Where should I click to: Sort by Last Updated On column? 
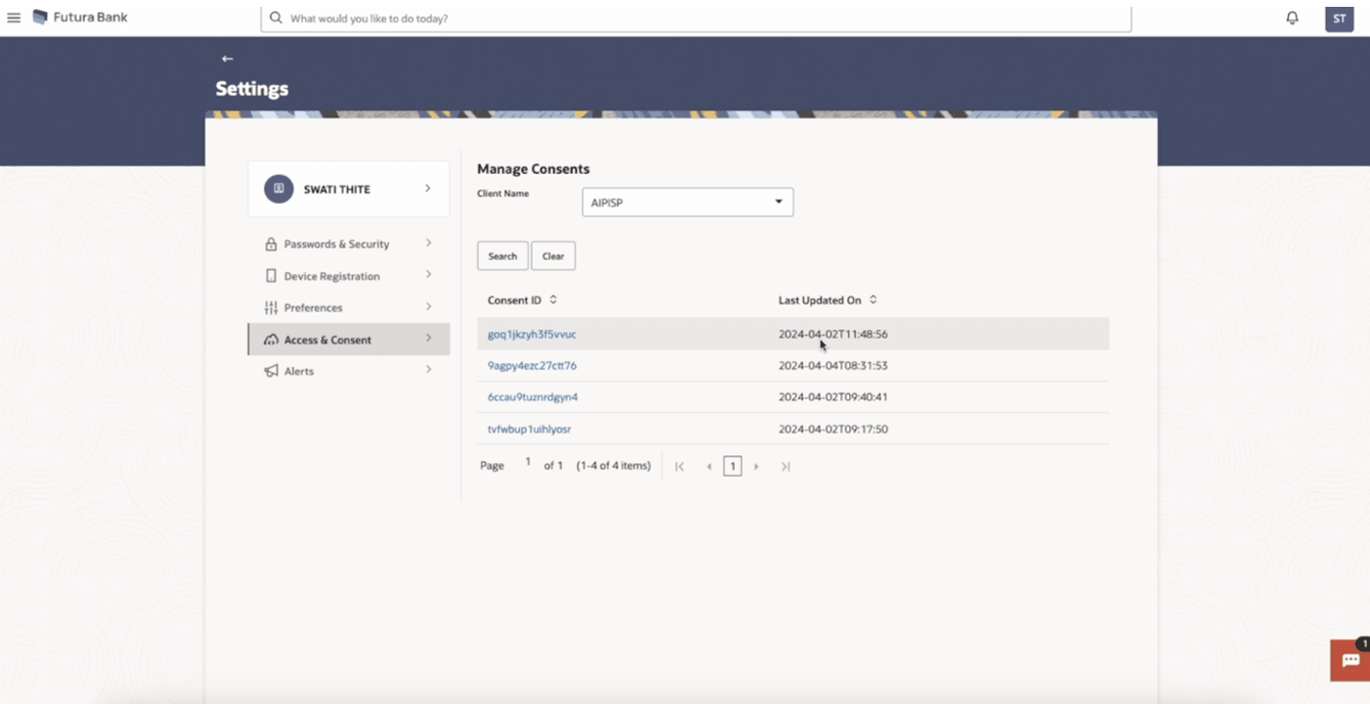(873, 300)
